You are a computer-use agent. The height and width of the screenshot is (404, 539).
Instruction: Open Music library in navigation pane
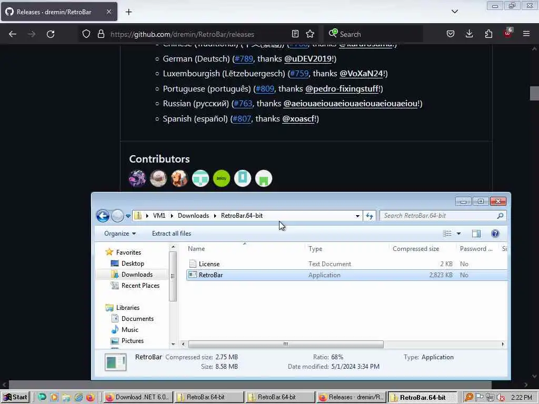click(129, 329)
